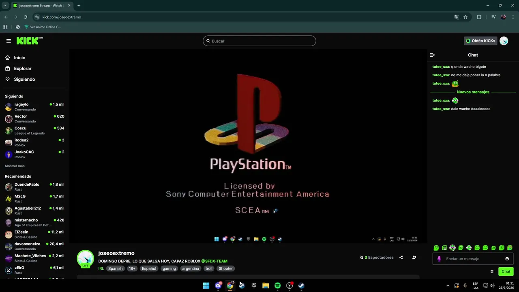Click the purple microphone icon in chat input
Screen dimensions: 519x292
439,259
